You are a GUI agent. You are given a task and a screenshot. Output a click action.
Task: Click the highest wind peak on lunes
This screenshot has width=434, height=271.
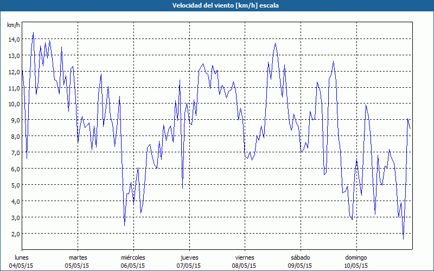33,33
